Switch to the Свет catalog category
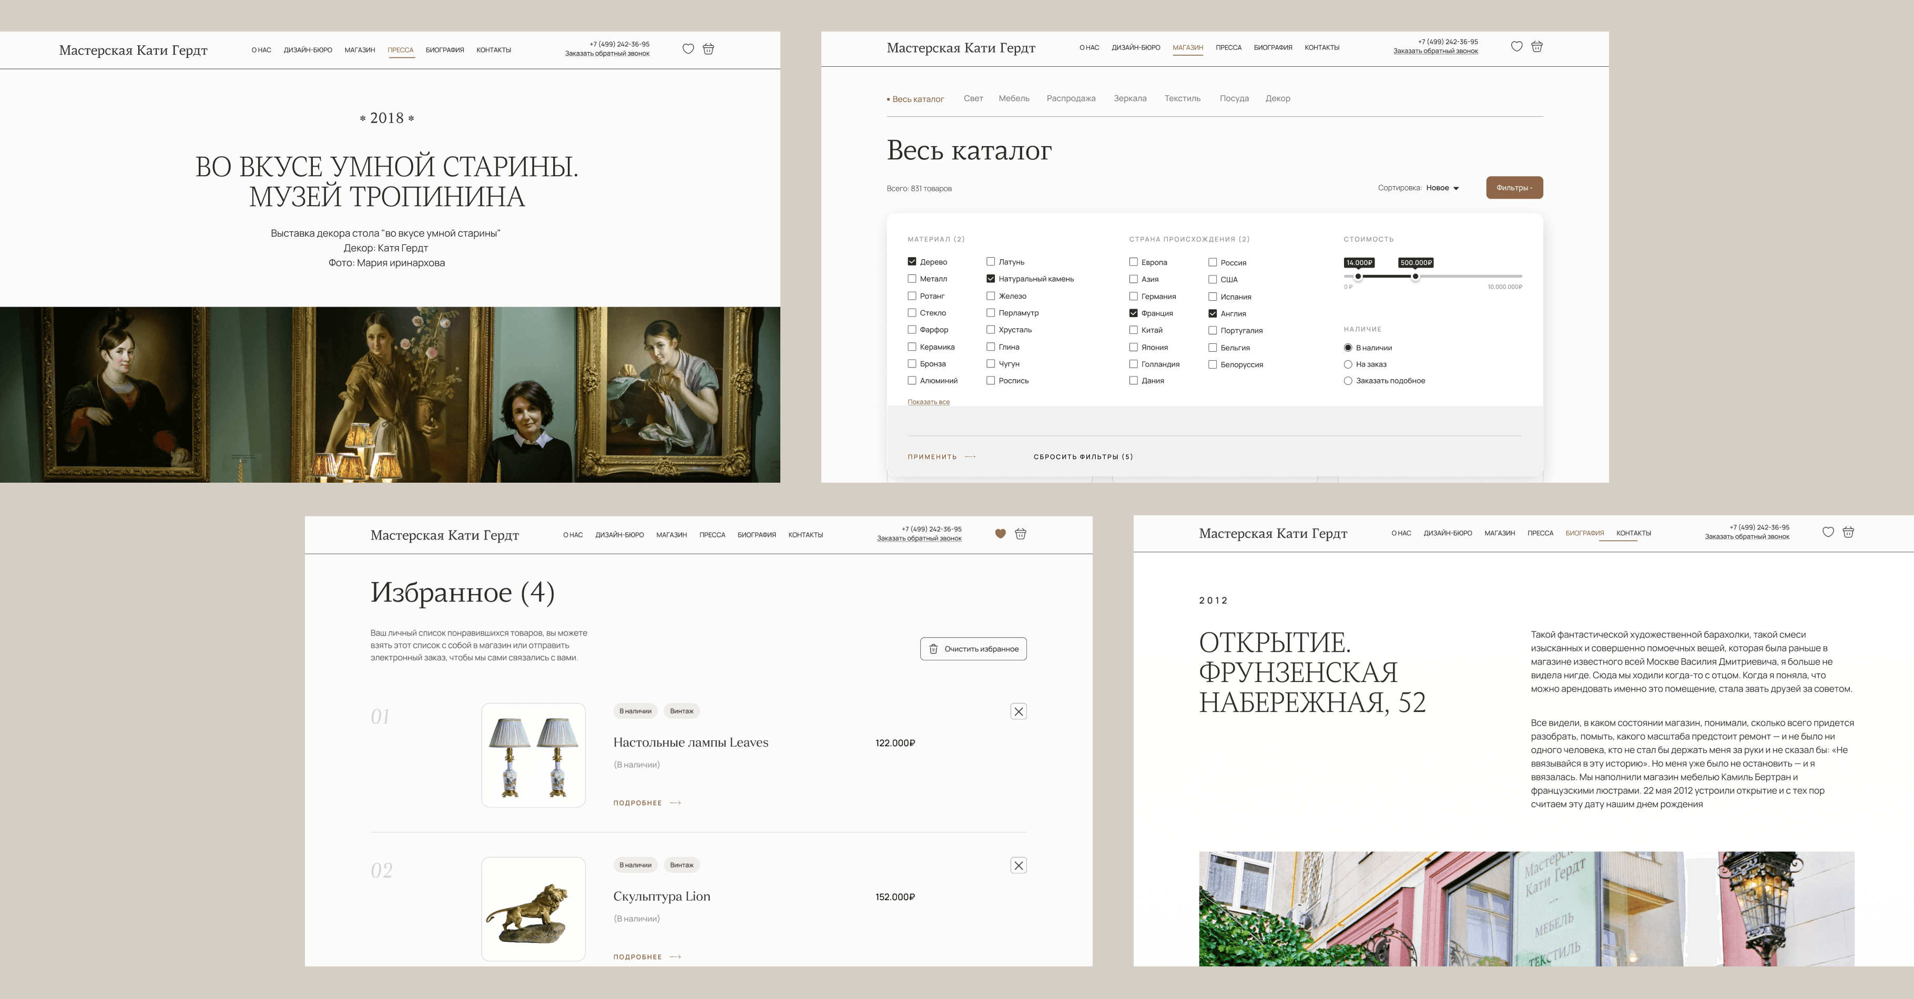The width and height of the screenshot is (1914, 999). click(973, 98)
